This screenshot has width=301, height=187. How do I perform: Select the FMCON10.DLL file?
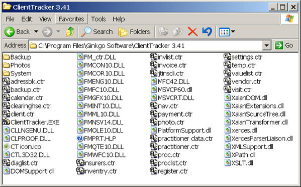pos(101,65)
